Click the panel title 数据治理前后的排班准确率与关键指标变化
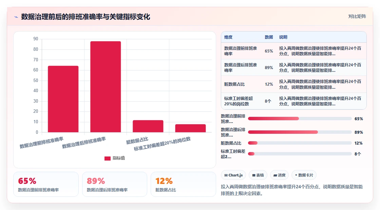This screenshot has width=380, height=210. [85, 17]
